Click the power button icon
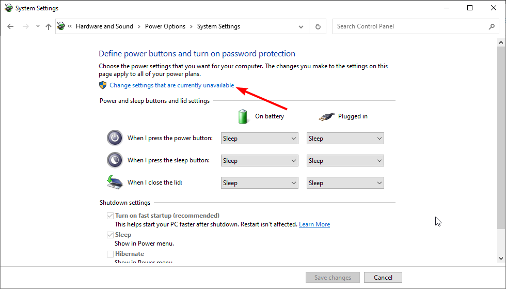Image resolution: width=506 pixels, height=289 pixels. 115,138
